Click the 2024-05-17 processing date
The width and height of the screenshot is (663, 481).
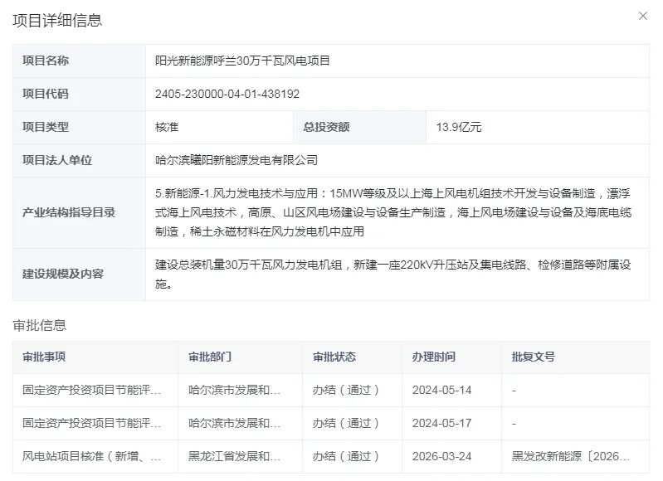441,423
